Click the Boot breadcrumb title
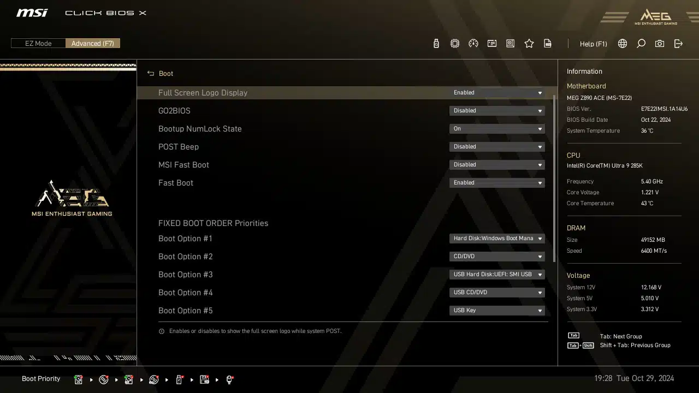699x393 pixels. (166, 73)
